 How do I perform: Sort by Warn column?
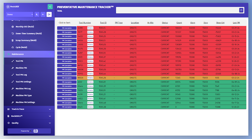click(193, 23)
